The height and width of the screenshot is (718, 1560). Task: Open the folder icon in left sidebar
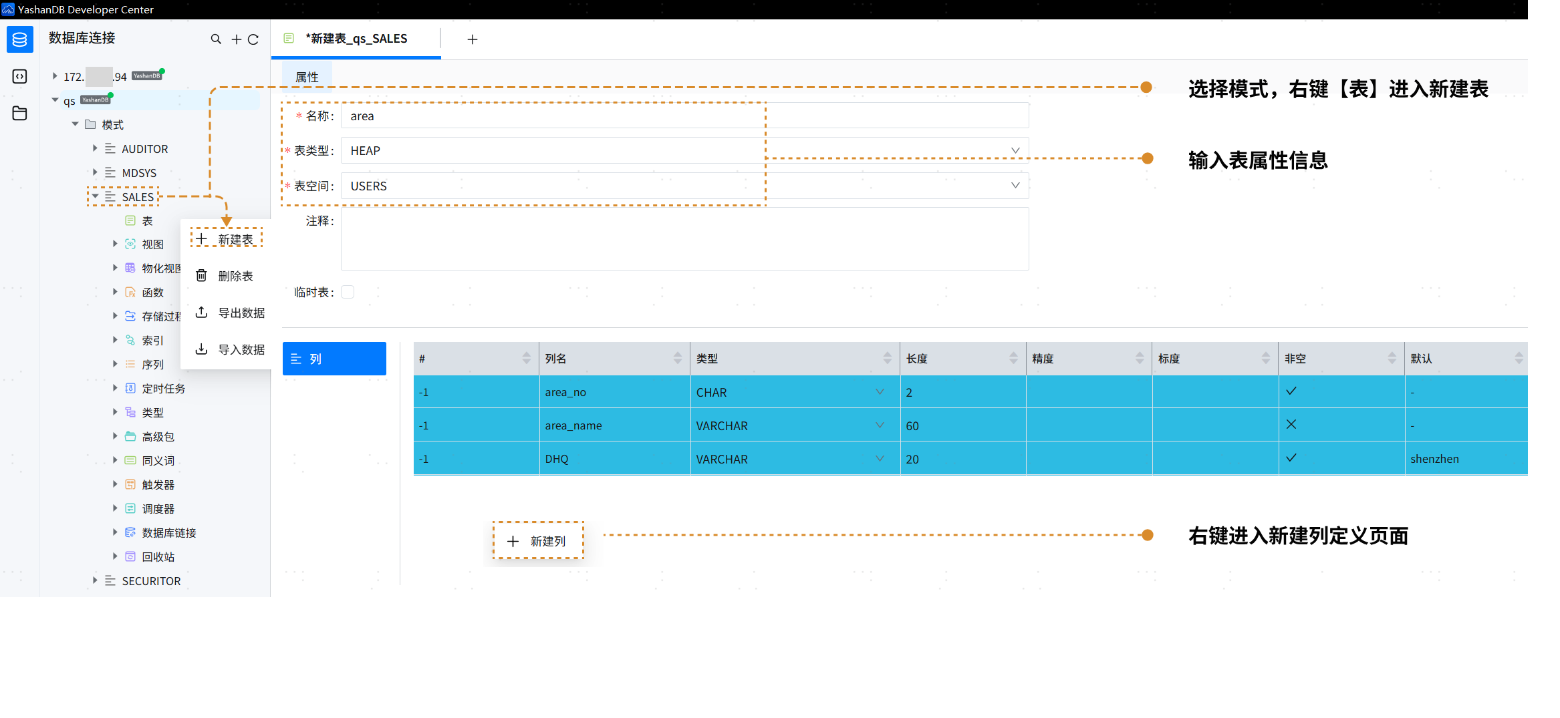point(19,114)
